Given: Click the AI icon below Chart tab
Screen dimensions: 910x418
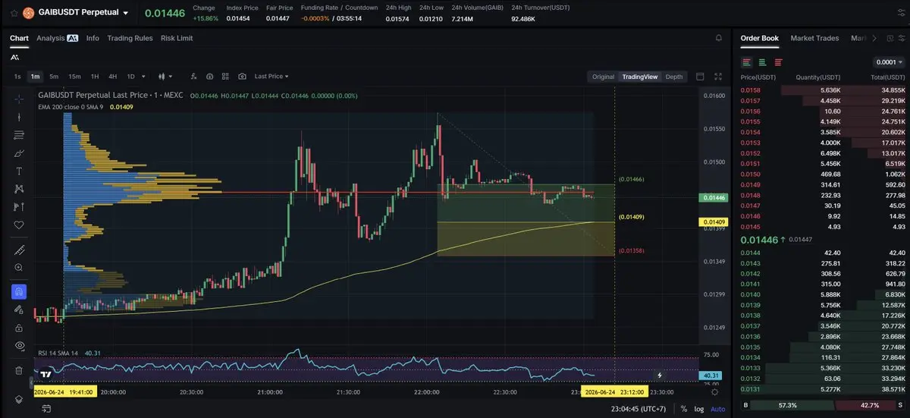Looking at the screenshot, I should [16, 58].
